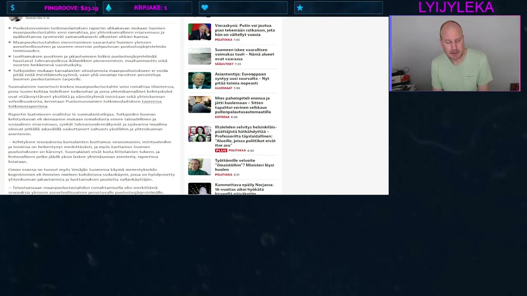Open Mies pahoinpiteli article thumbnail
The width and height of the screenshot is (527, 296).
(x=200, y=104)
